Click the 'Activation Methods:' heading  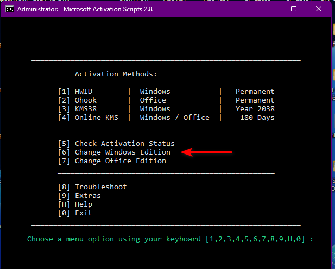[116, 74]
